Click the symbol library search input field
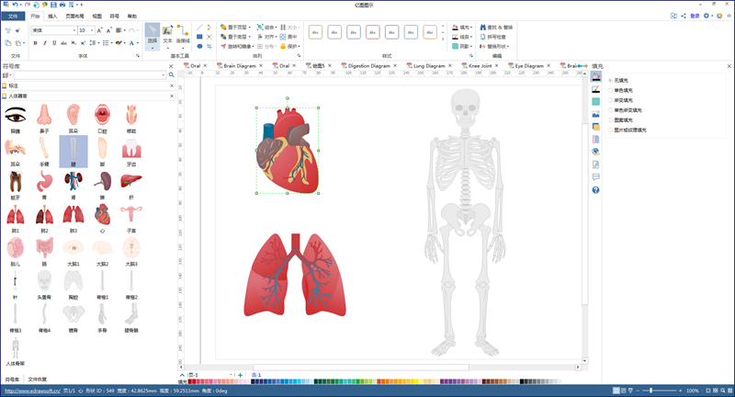 point(89,75)
